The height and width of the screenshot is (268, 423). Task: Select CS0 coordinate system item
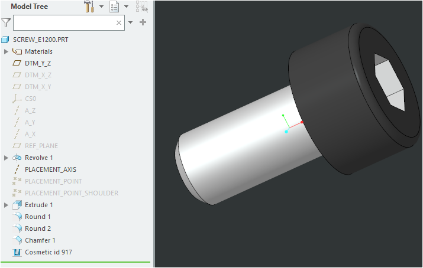pyautogui.click(x=31, y=99)
